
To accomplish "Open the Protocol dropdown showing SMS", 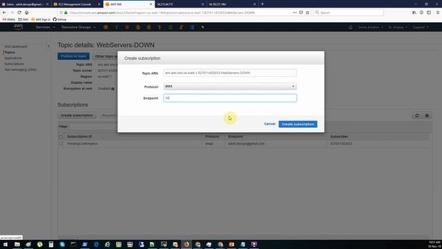I will pyautogui.click(x=230, y=86).
